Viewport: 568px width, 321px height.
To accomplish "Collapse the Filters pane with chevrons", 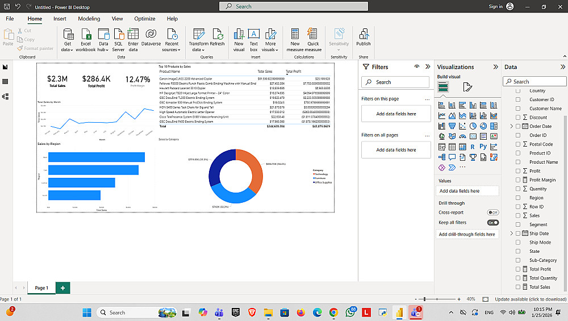I will click(x=428, y=66).
